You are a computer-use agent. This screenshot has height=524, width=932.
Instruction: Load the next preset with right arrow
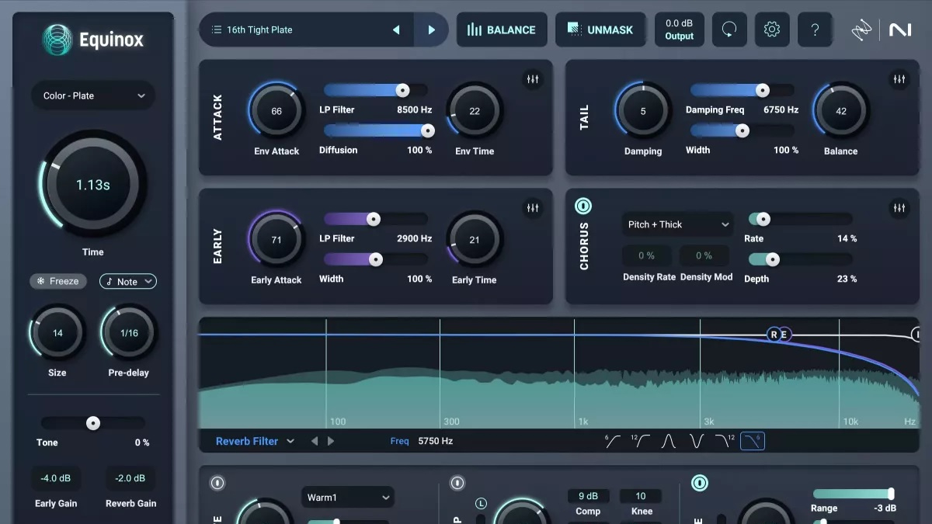[431, 29]
